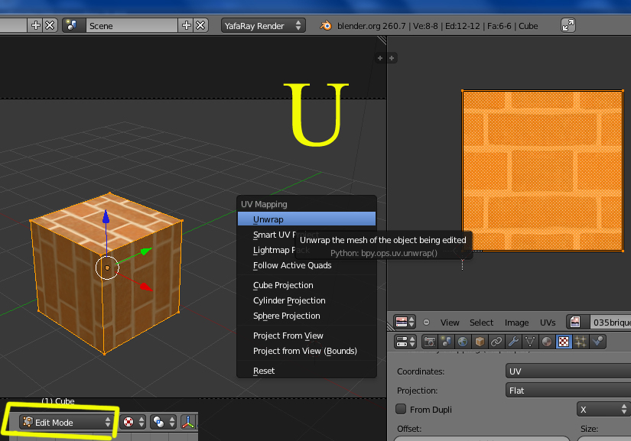Click the red X manipulator arrow

coord(145,286)
